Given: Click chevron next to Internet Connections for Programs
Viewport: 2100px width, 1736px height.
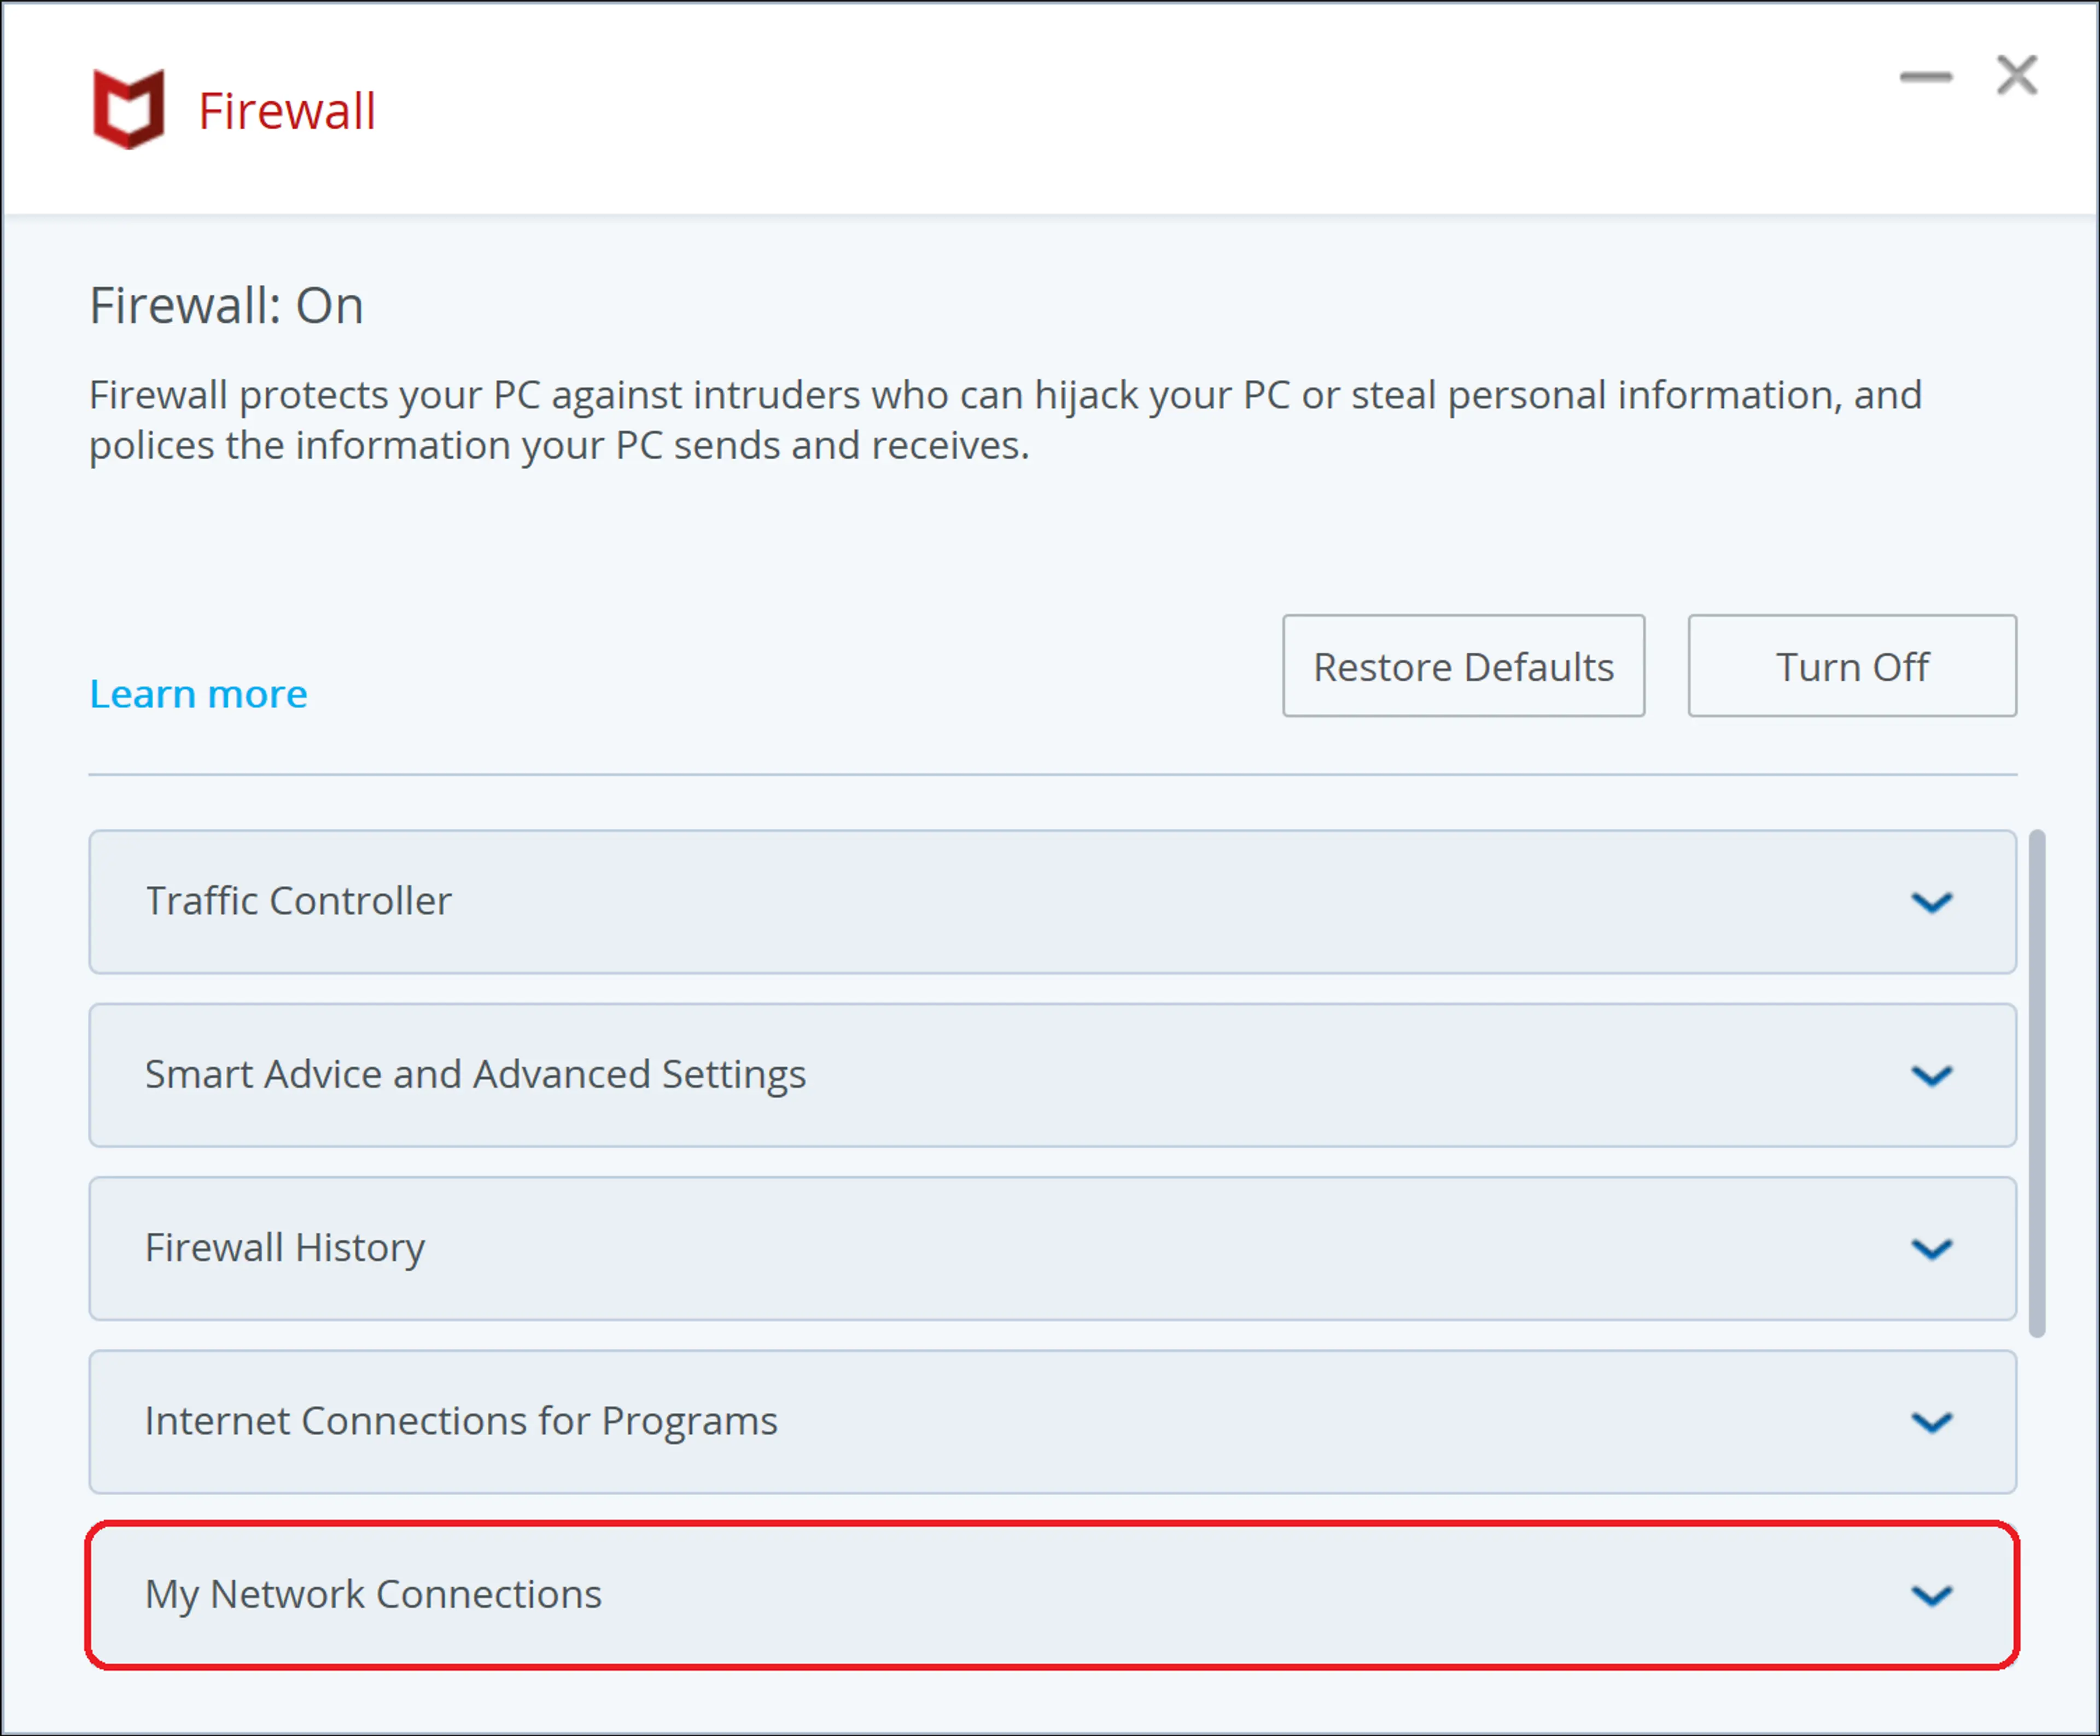Looking at the screenshot, I should click(1931, 1422).
